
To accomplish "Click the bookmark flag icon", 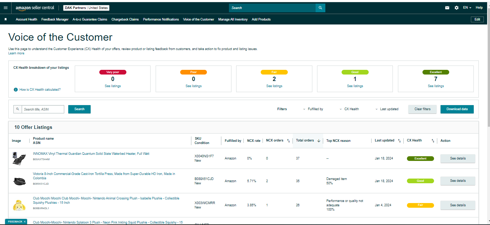I will [5, 19].
